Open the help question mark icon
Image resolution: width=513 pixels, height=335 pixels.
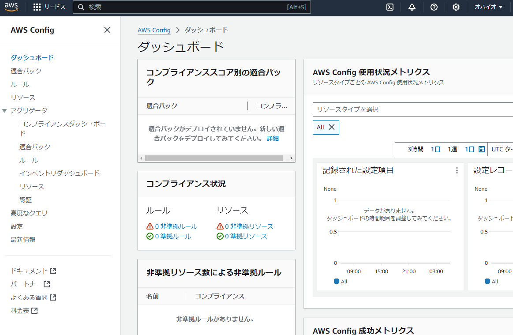point(434,7)
